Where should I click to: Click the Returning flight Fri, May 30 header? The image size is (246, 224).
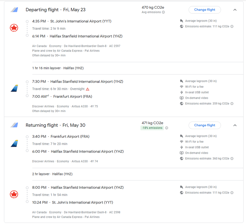click(x=55, y=125)
